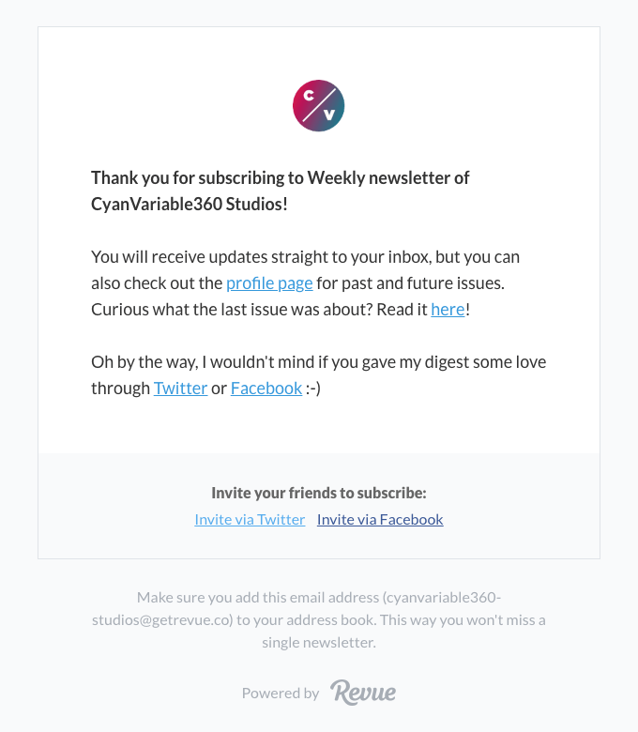The width and height of the screenshot is (638, 732).
Task: Click 'CyanVariable360 Studios!' heading line
Action: (189, 204)
